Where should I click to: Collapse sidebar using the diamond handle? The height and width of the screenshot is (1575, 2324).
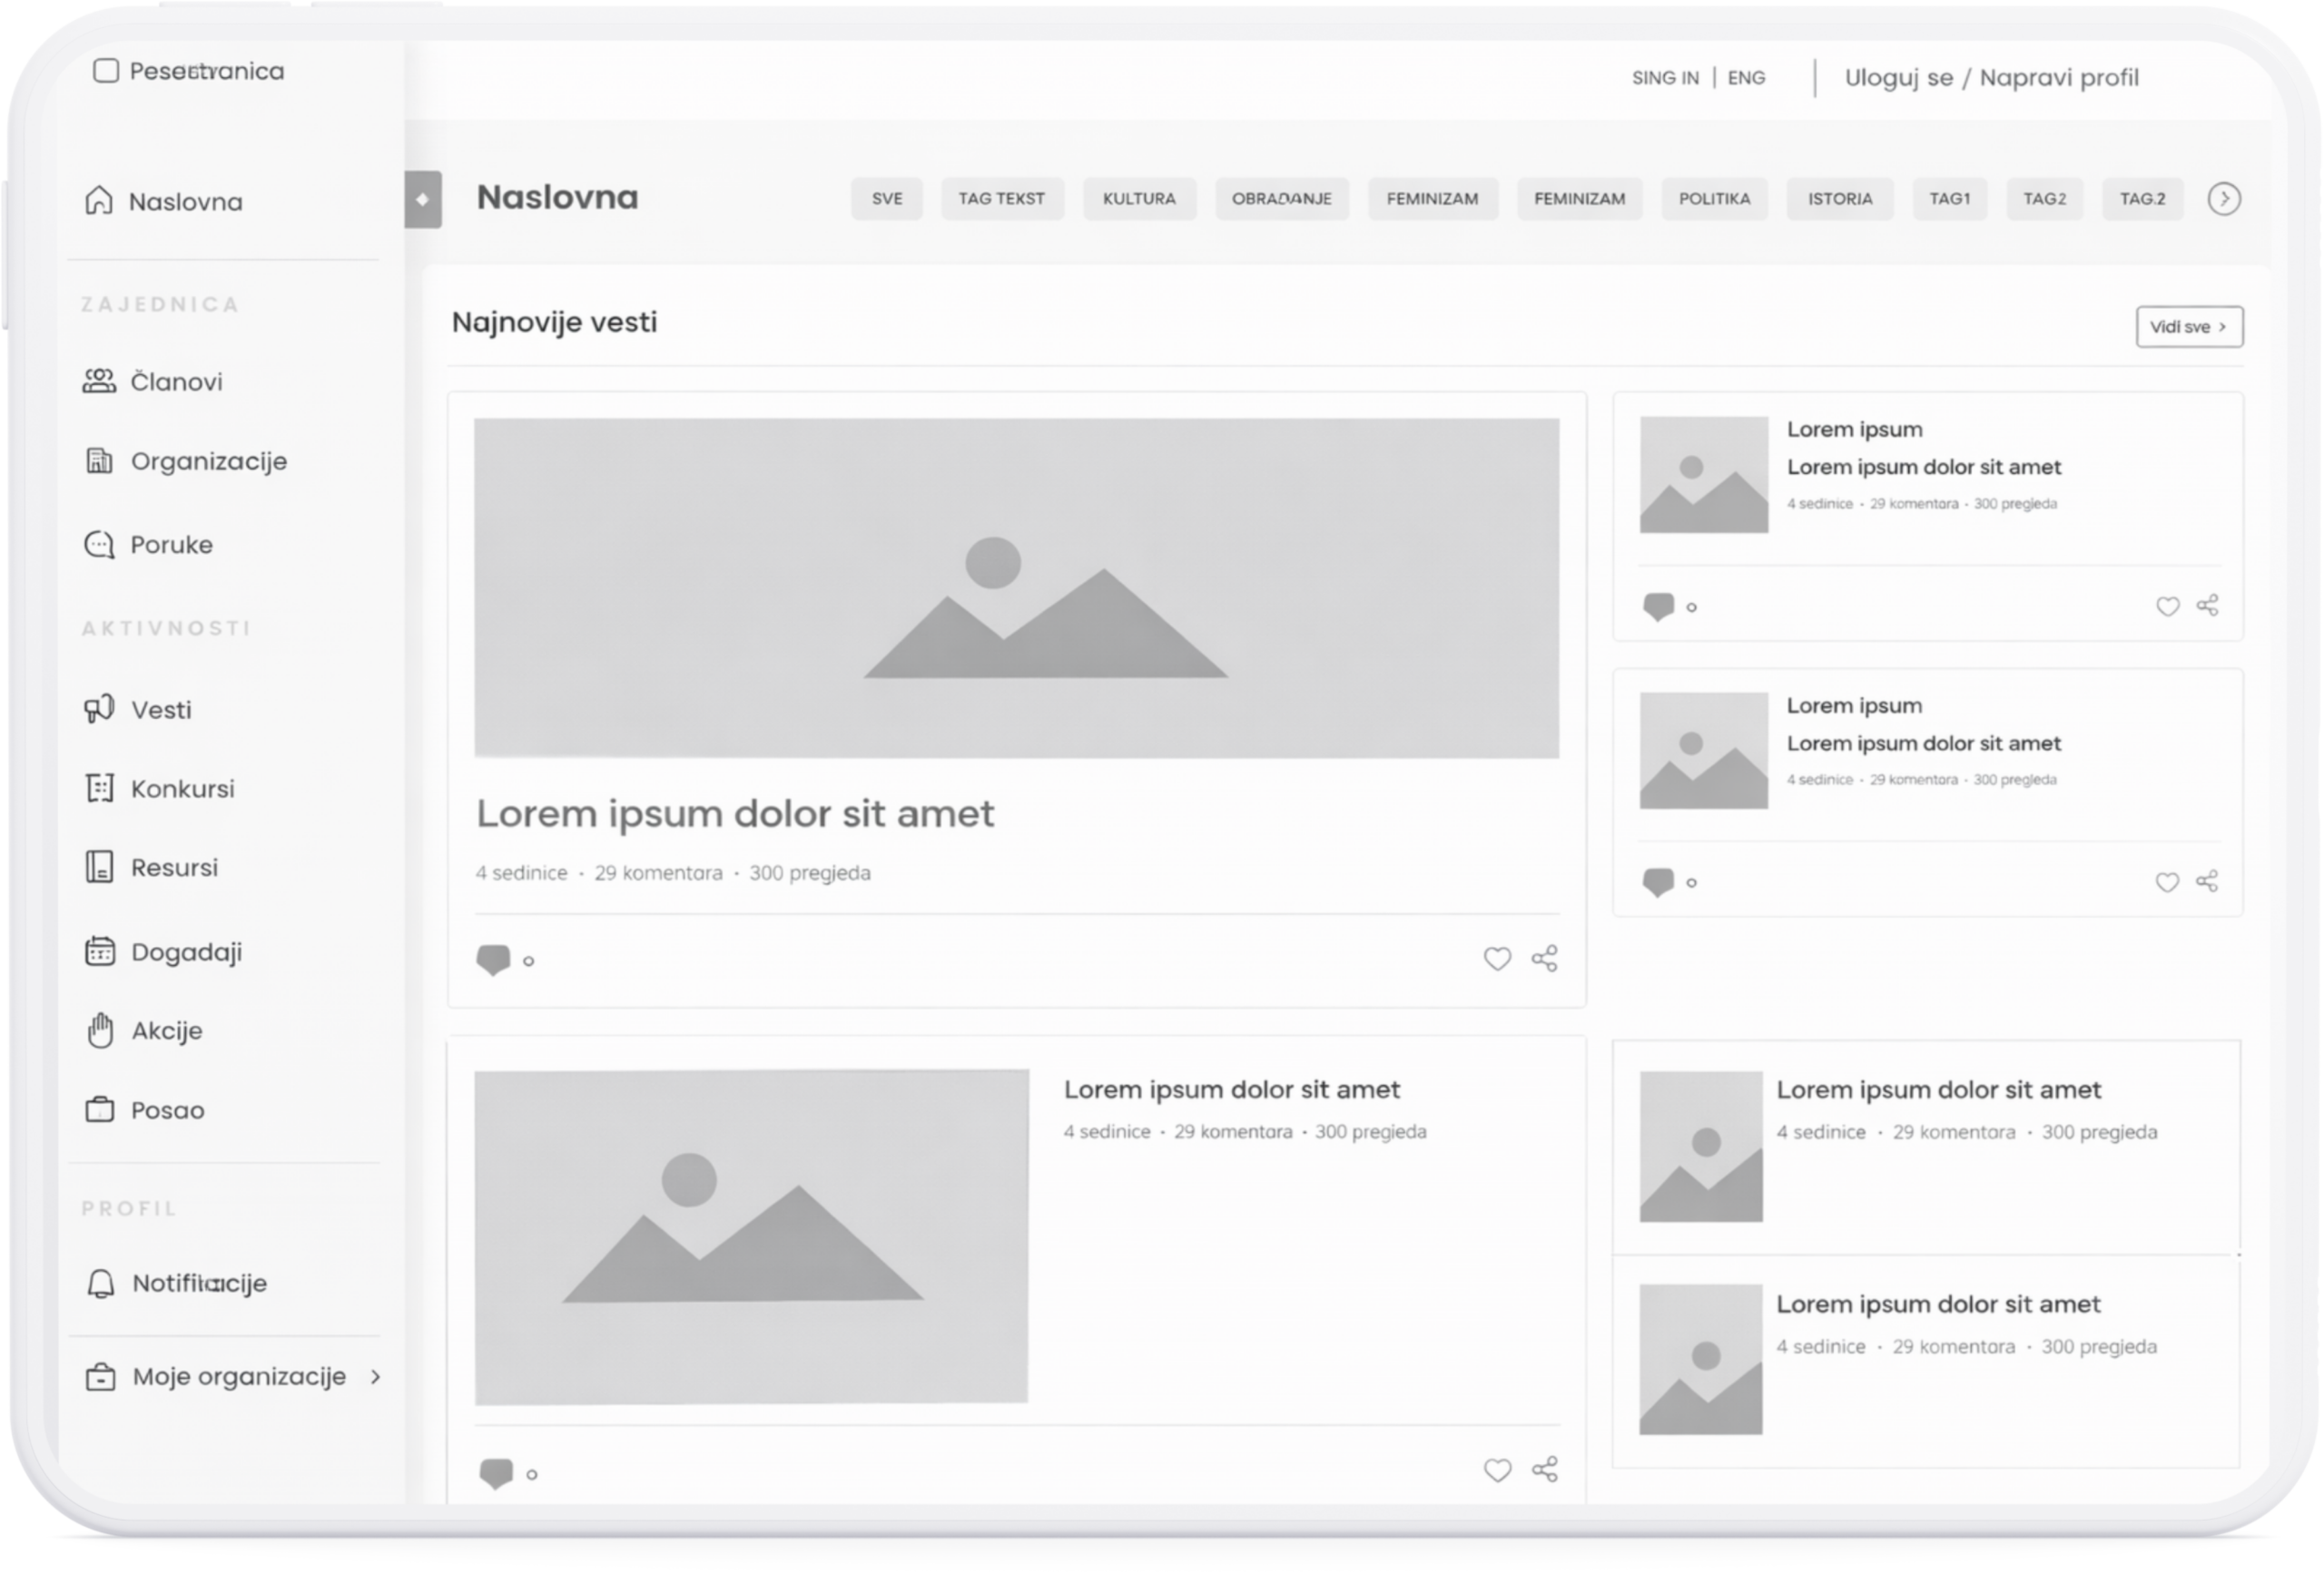(422, 199)
